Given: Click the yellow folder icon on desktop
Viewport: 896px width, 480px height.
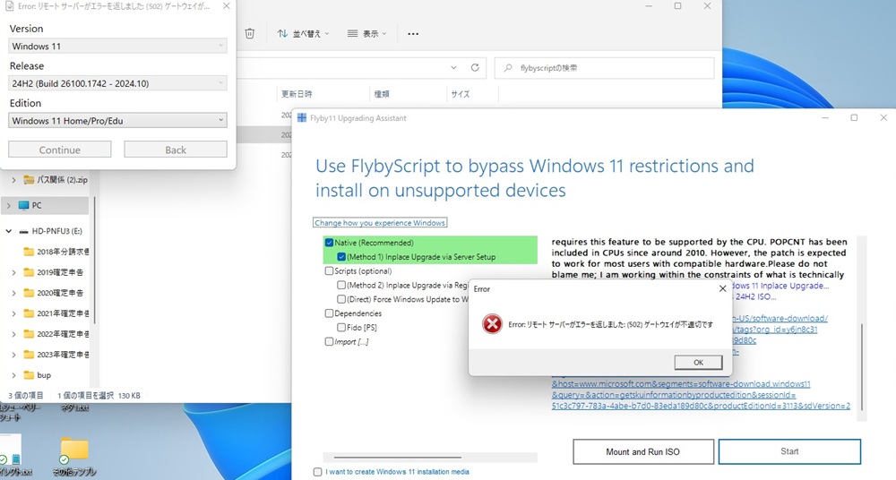Looking at the screenshot, I should [74, 448].
